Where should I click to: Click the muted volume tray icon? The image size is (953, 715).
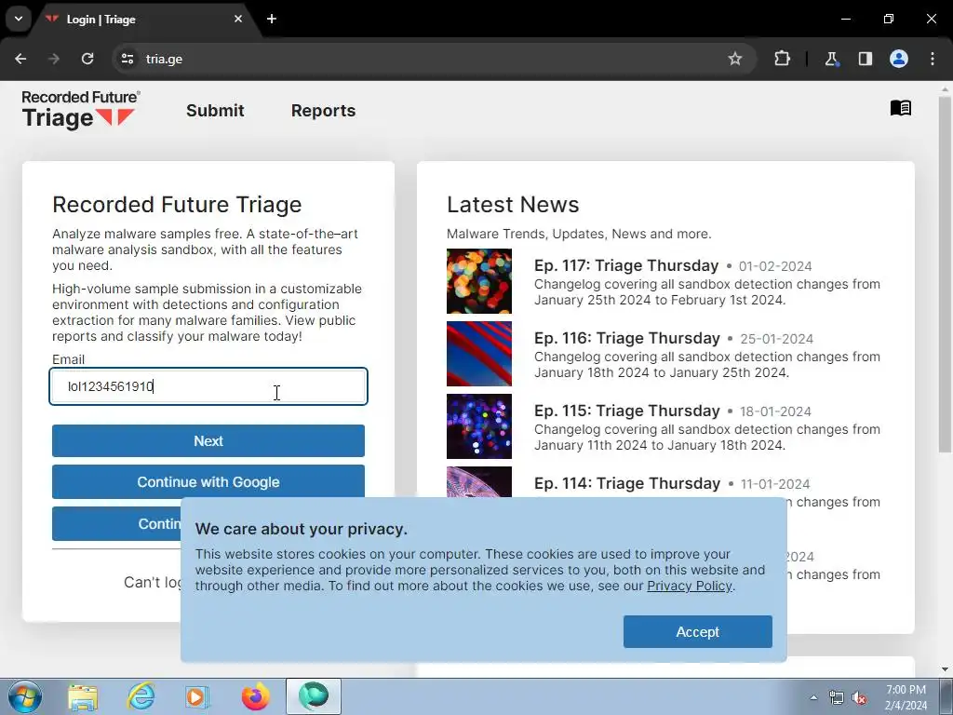[x=859, y=698]
